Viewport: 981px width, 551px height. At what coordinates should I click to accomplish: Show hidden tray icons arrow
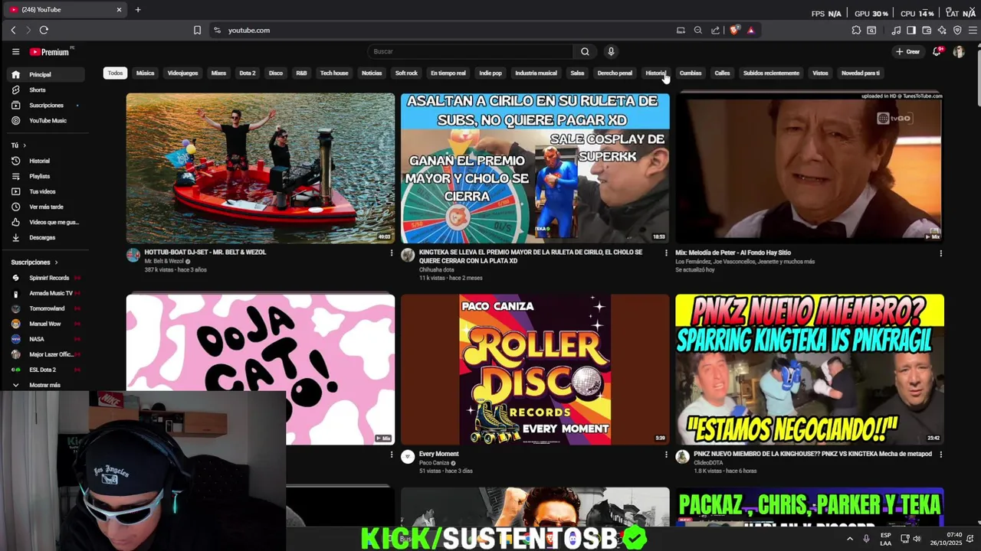849,539
